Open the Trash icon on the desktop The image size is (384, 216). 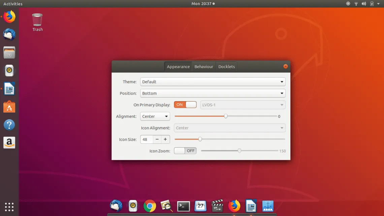point(37,20)
